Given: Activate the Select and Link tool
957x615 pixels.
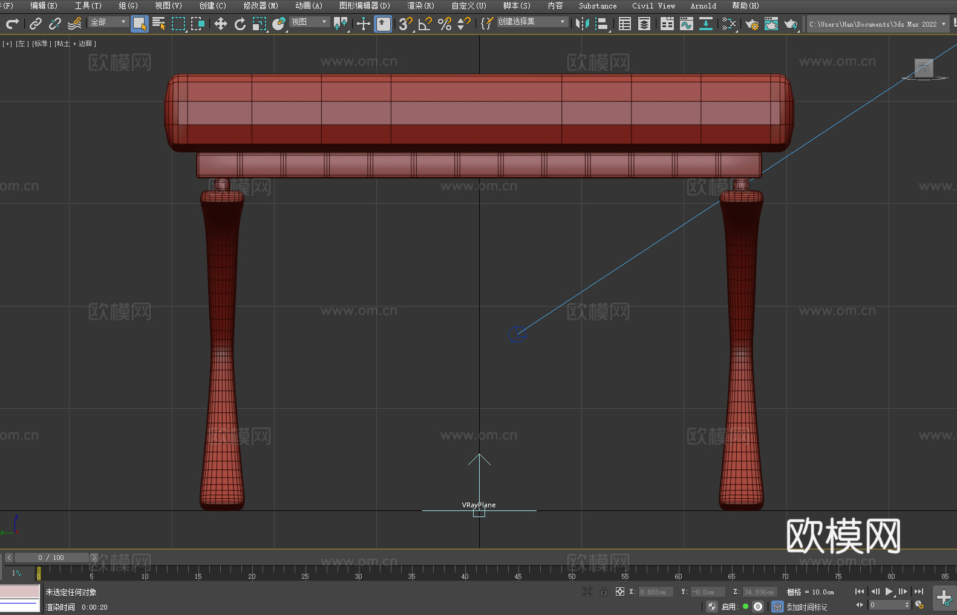Looking at the screenshot, I should 36,24.
